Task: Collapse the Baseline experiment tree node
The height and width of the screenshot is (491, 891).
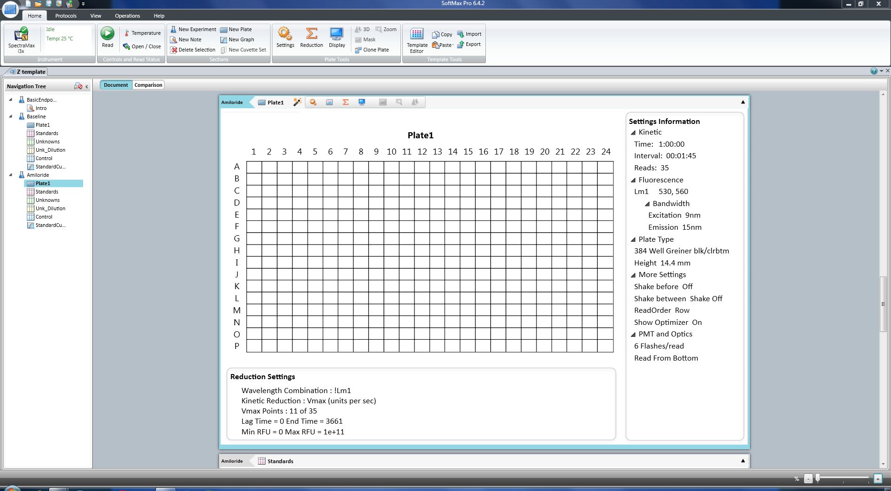Action: (x=11, y=116)
